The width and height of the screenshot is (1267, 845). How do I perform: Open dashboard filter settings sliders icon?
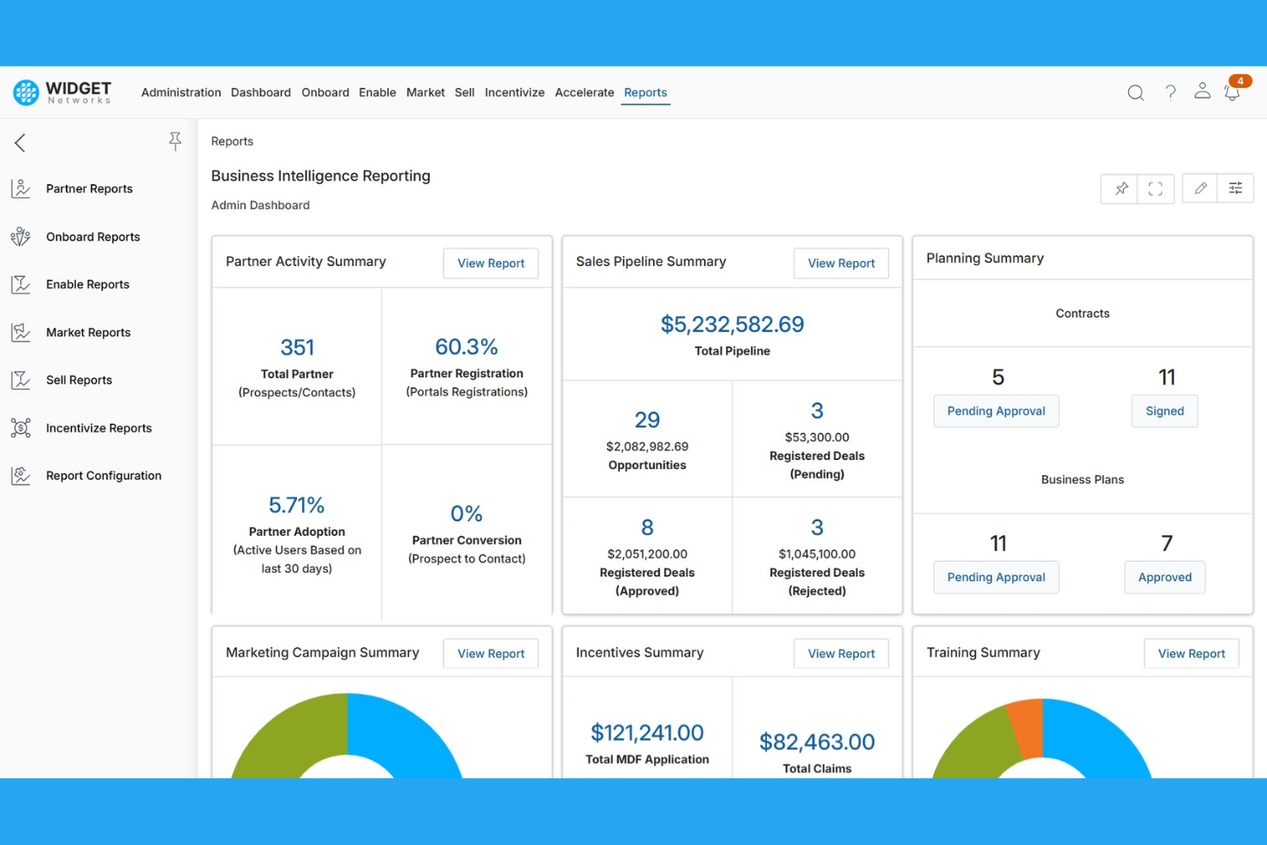click(x=1235, y=188)
